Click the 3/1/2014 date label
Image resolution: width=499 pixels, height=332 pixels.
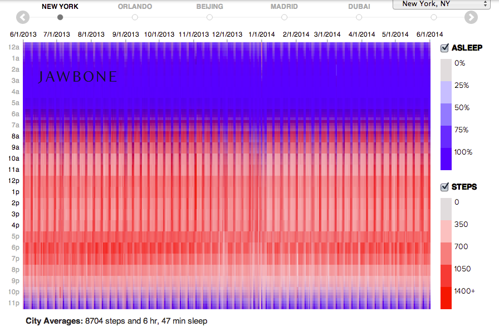327,34
